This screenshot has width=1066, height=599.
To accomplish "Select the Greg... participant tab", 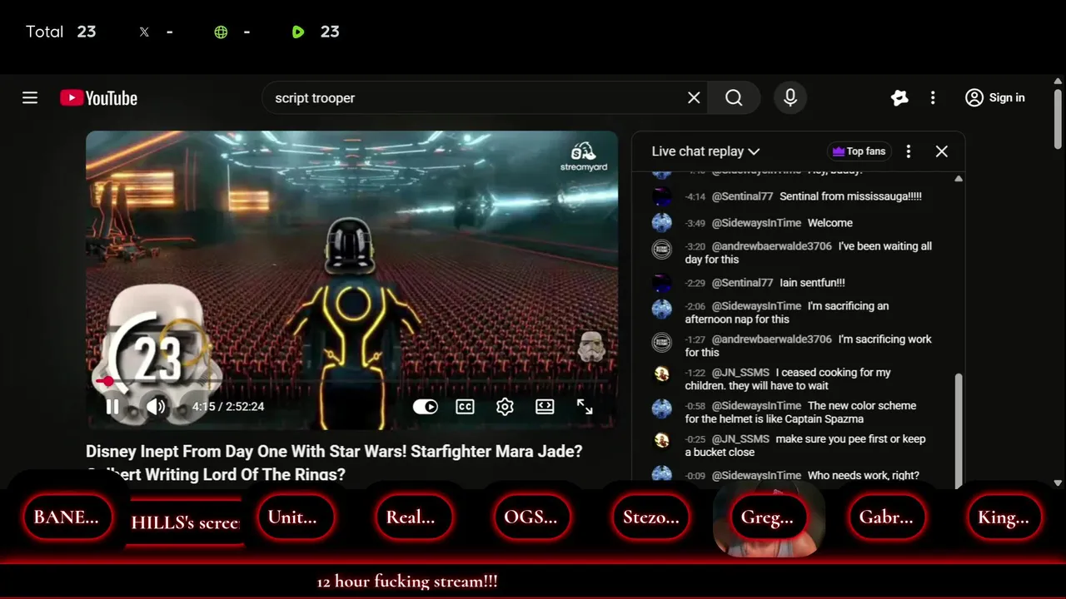I will 767,517.
